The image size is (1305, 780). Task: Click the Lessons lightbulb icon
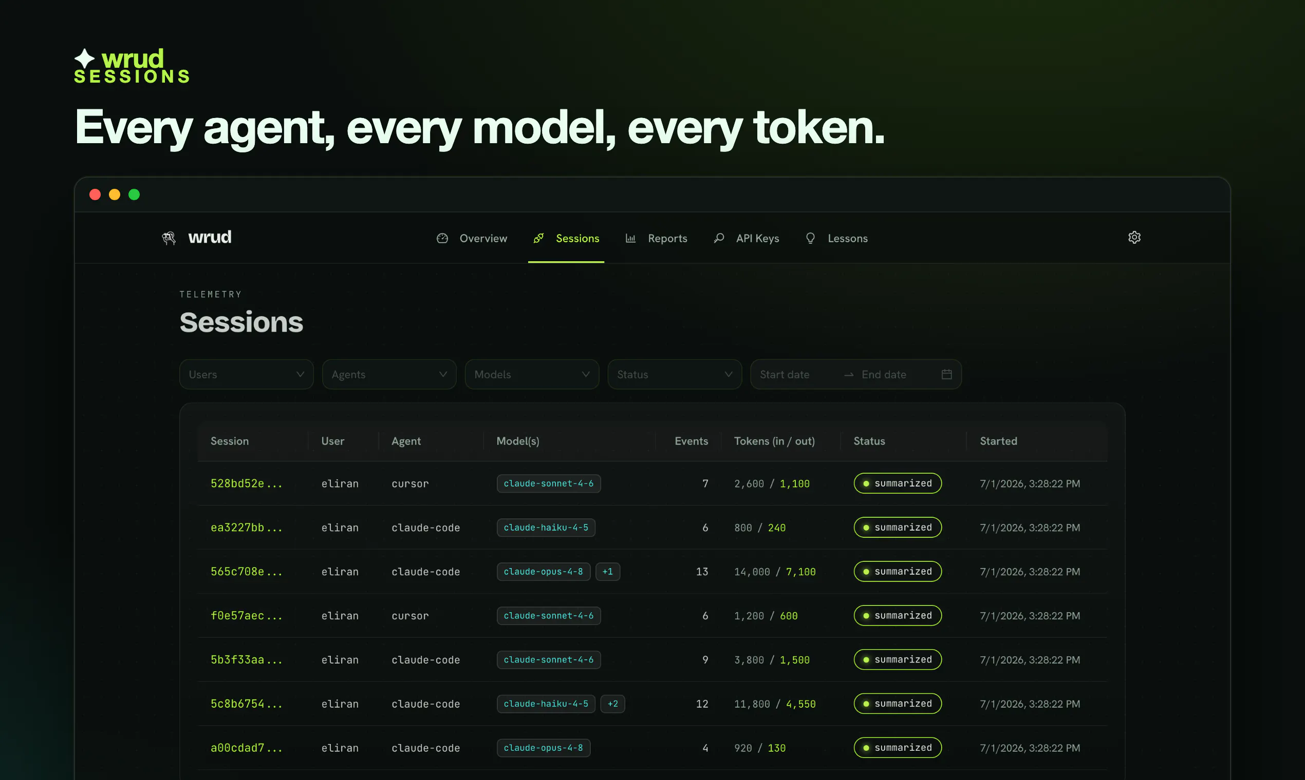click(x=810, y=238)
